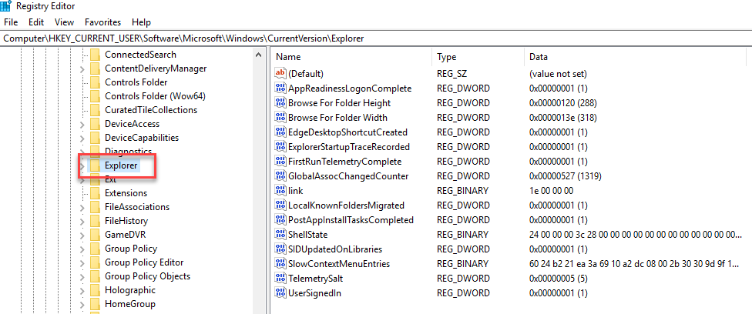Click the Holographic folder icon

click(x=95, y=290)
